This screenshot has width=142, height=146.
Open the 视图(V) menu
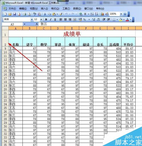pyautogui.click(x=34, y=9)
